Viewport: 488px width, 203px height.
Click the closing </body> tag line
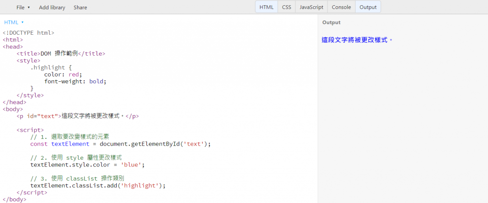[x=15, y=199]
